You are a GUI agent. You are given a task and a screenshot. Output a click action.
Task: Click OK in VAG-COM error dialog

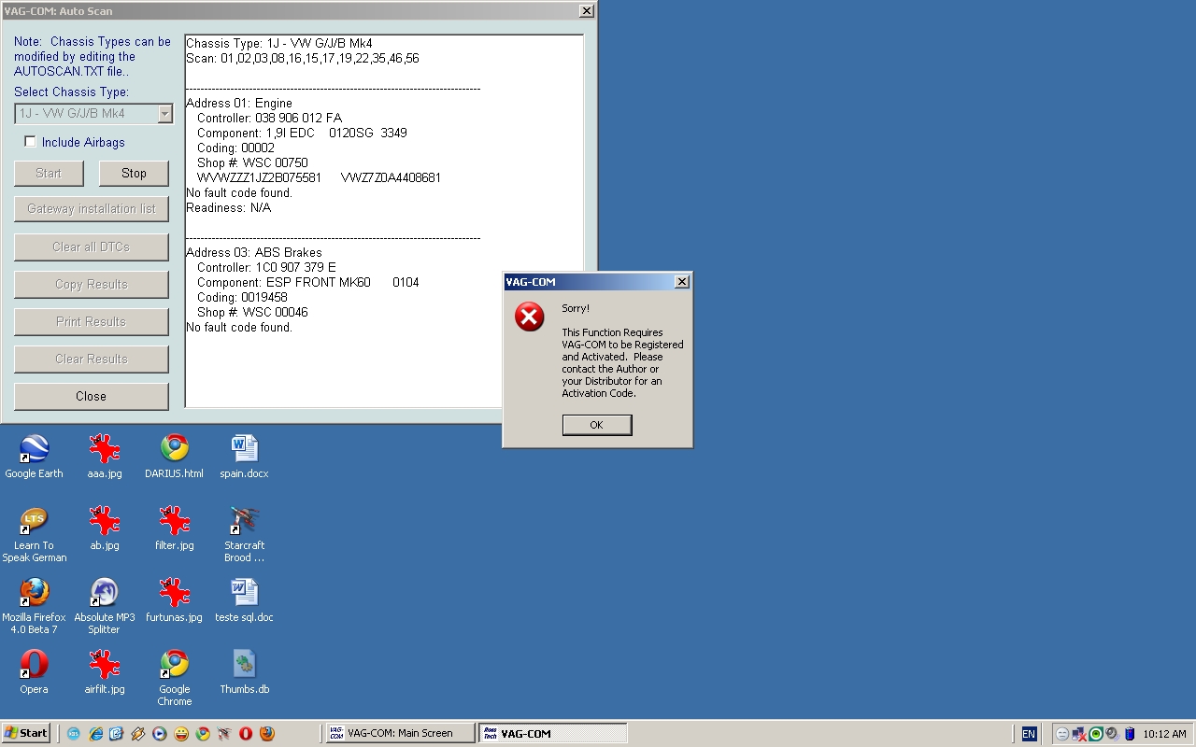tap(597, 425)
